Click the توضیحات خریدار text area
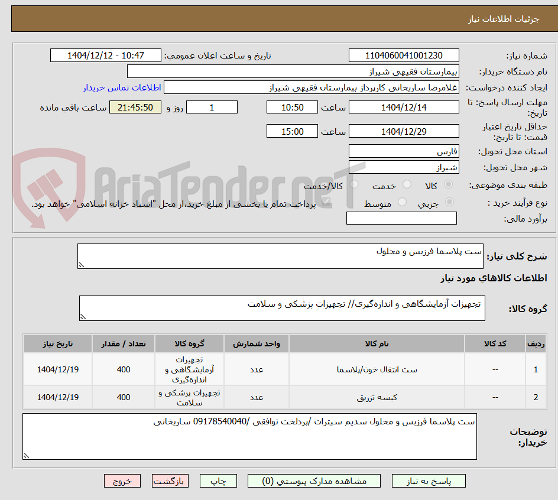The height and width of the screenshot is (500, 558). 250,436
